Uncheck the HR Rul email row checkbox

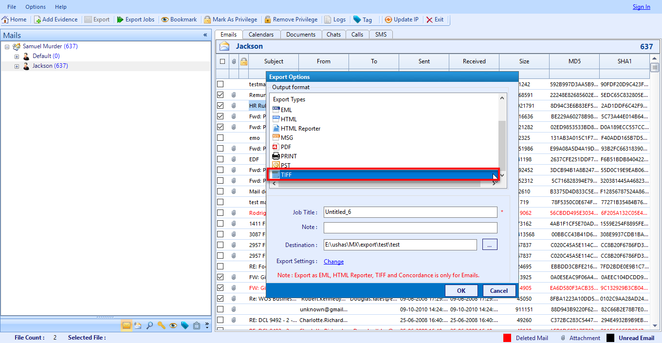pyautogui.click(x=221, y=106)
